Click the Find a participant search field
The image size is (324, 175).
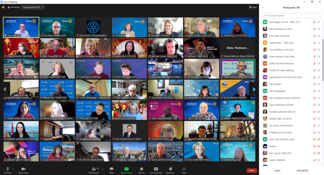(292, 15)
